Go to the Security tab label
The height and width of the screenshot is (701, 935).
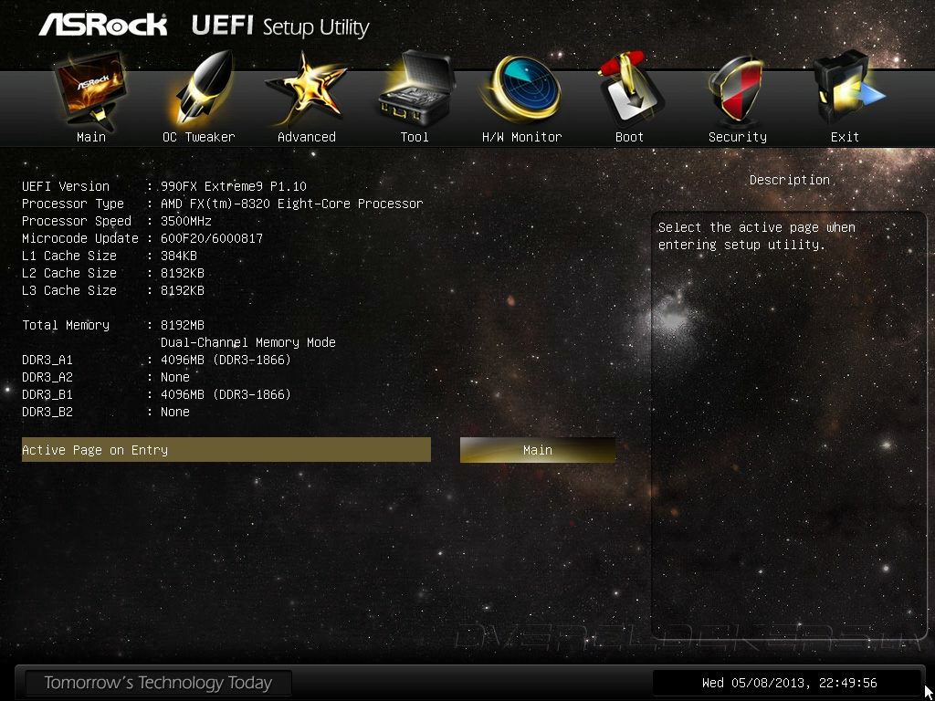point(737,137)
